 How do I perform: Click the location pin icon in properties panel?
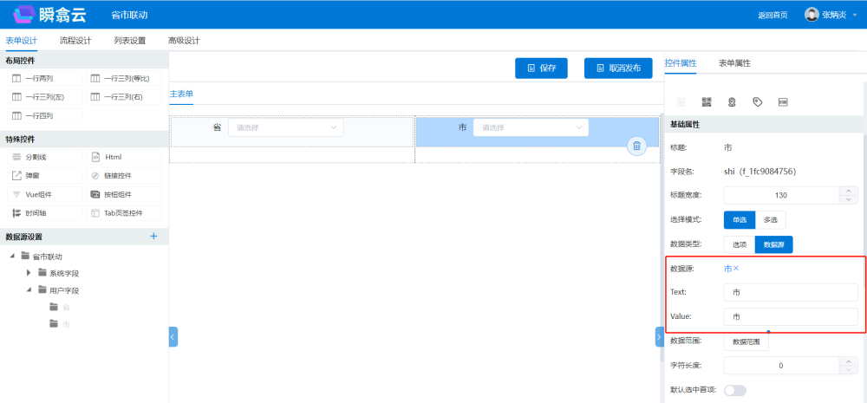[732, 102]
